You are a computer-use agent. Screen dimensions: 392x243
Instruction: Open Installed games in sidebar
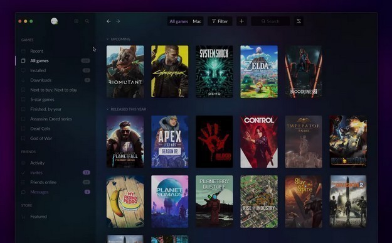pyautogui.click(x=55, y=70)
